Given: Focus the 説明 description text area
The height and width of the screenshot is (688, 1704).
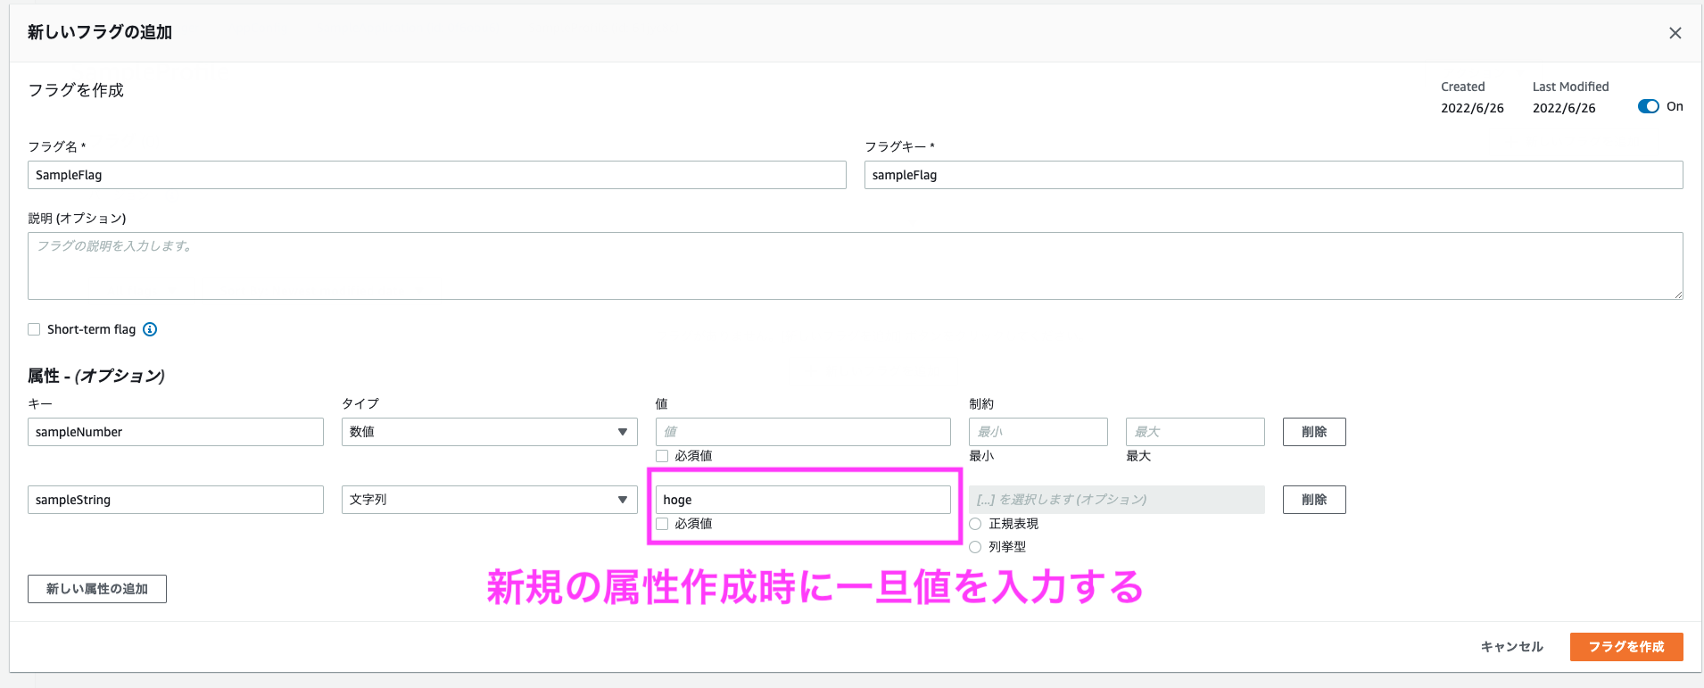Looking at the screenshot, I should 855,266.
